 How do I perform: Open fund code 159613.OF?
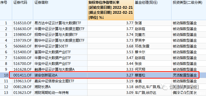23,81
